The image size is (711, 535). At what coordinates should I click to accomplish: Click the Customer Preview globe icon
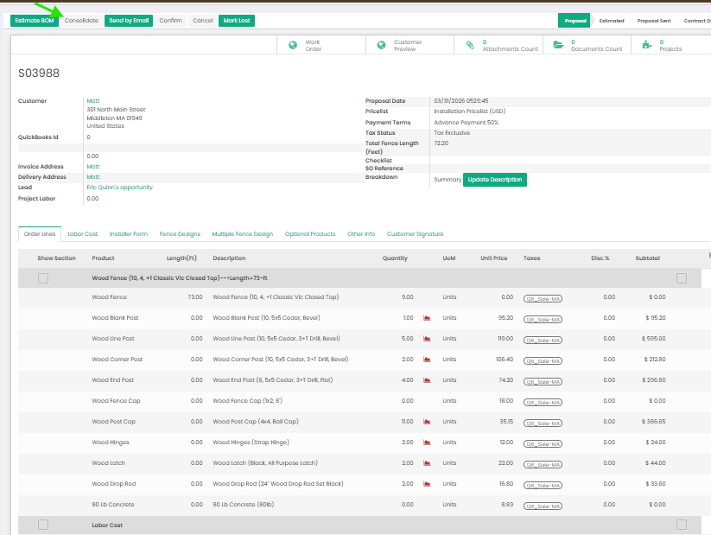click(382, 45)
